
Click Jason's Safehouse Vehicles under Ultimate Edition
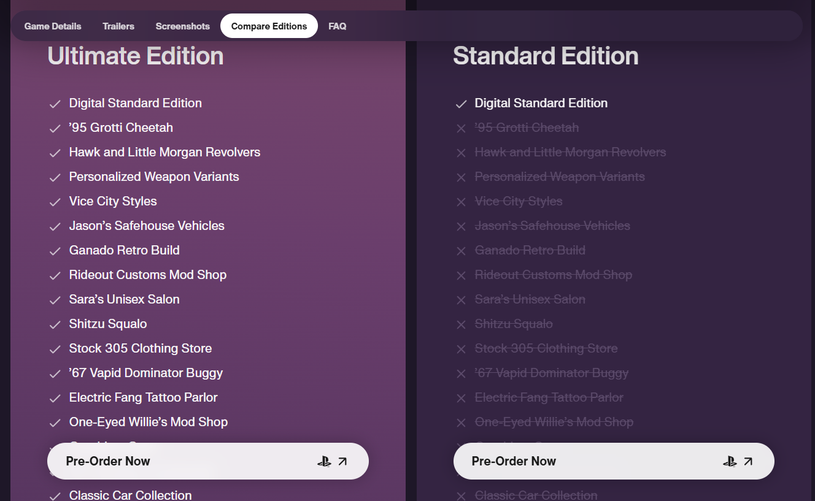click(147, 226)
